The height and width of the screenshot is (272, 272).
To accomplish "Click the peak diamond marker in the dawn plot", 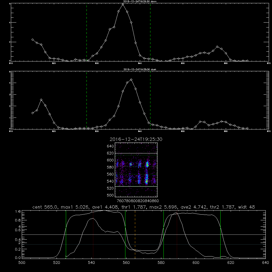I will pos(123,4).
